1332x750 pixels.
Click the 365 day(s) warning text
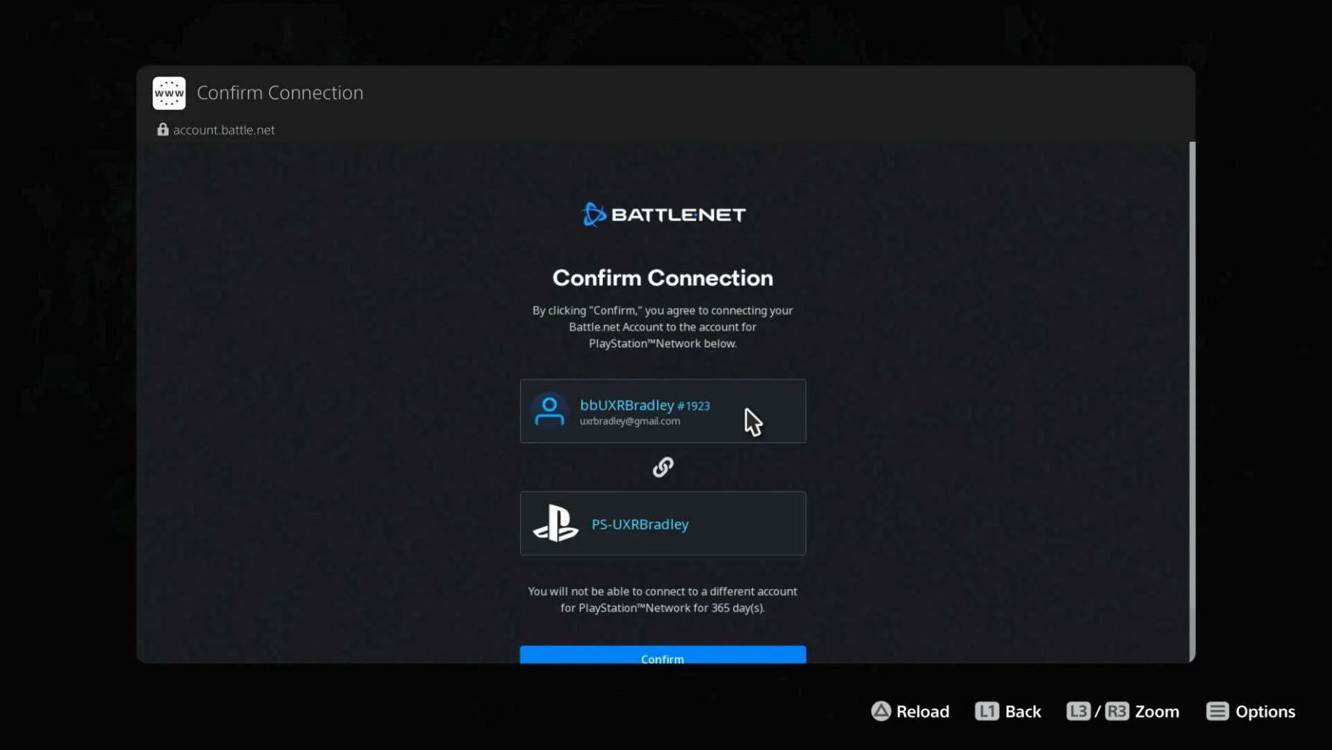(663, 600)
